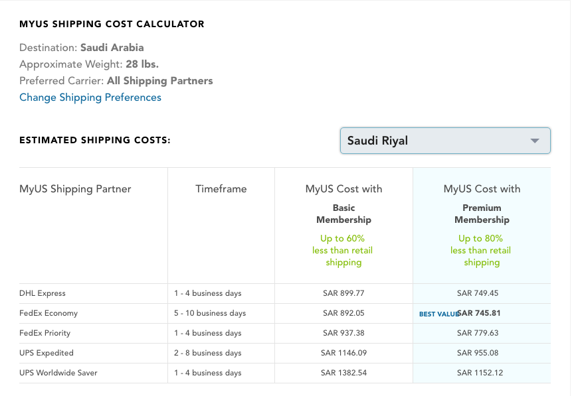Click UPS Worldwide Saver premium price SAR 1152.12
Screen dimensions: 578x396
pos(480,373)
